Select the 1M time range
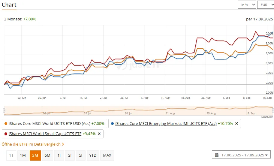This screenshot has height=166, width=274. coord(23,155)
